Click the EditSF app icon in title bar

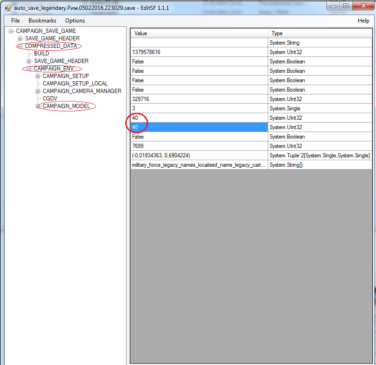click(8, 8)
